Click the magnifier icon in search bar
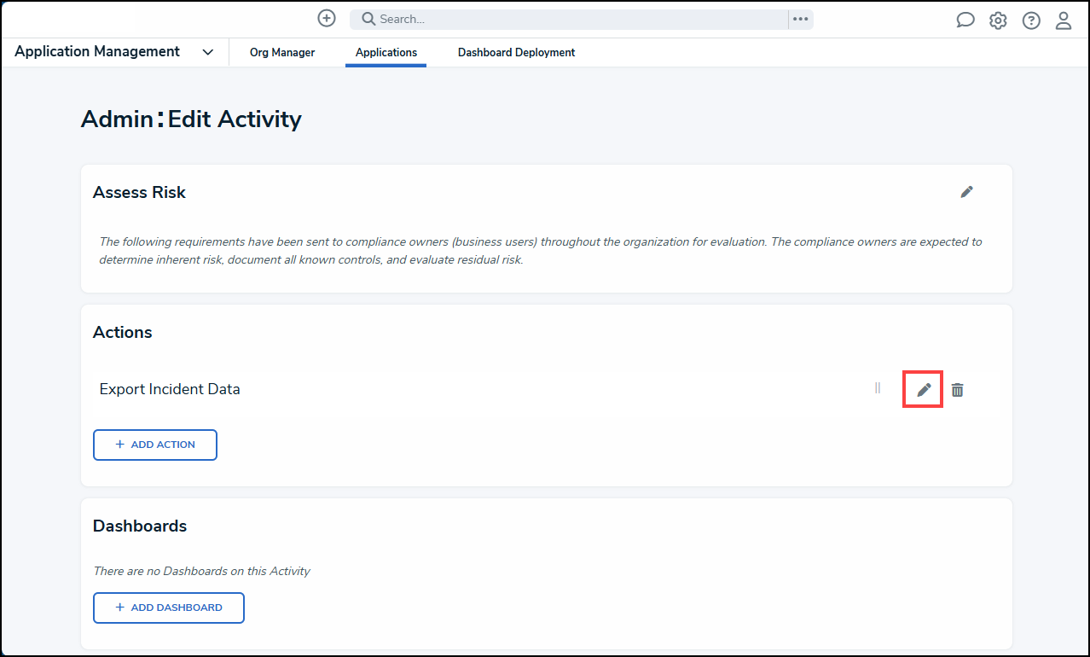Image resolution: width=1090 pixels, height=657 pixels. pos(368,19)
